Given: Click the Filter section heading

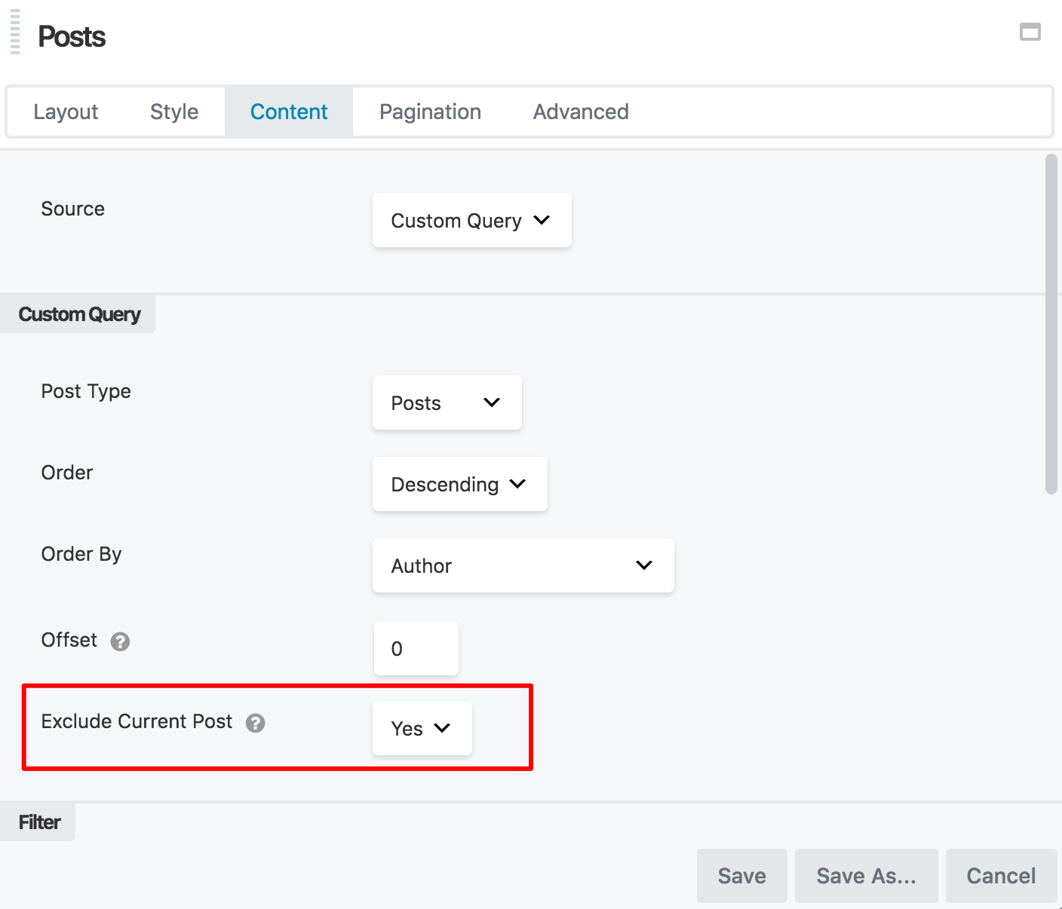Looking at the screenshot, I should 39,822.
